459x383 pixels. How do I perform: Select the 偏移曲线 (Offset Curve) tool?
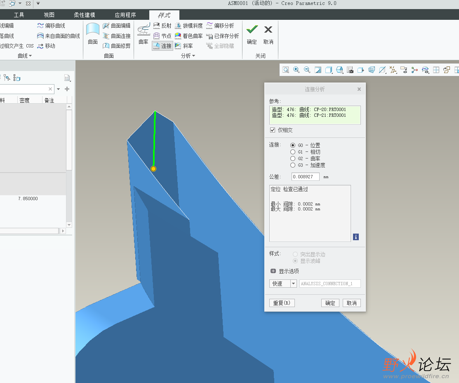pyautogui.click(x=51, y=26)
